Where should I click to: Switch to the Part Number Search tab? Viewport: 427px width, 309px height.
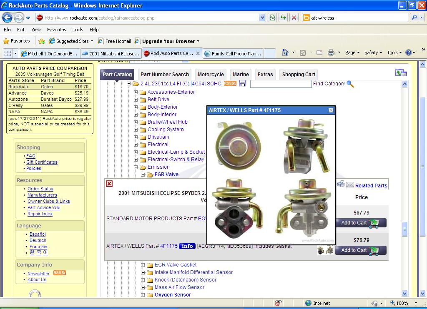click(164, 75)
